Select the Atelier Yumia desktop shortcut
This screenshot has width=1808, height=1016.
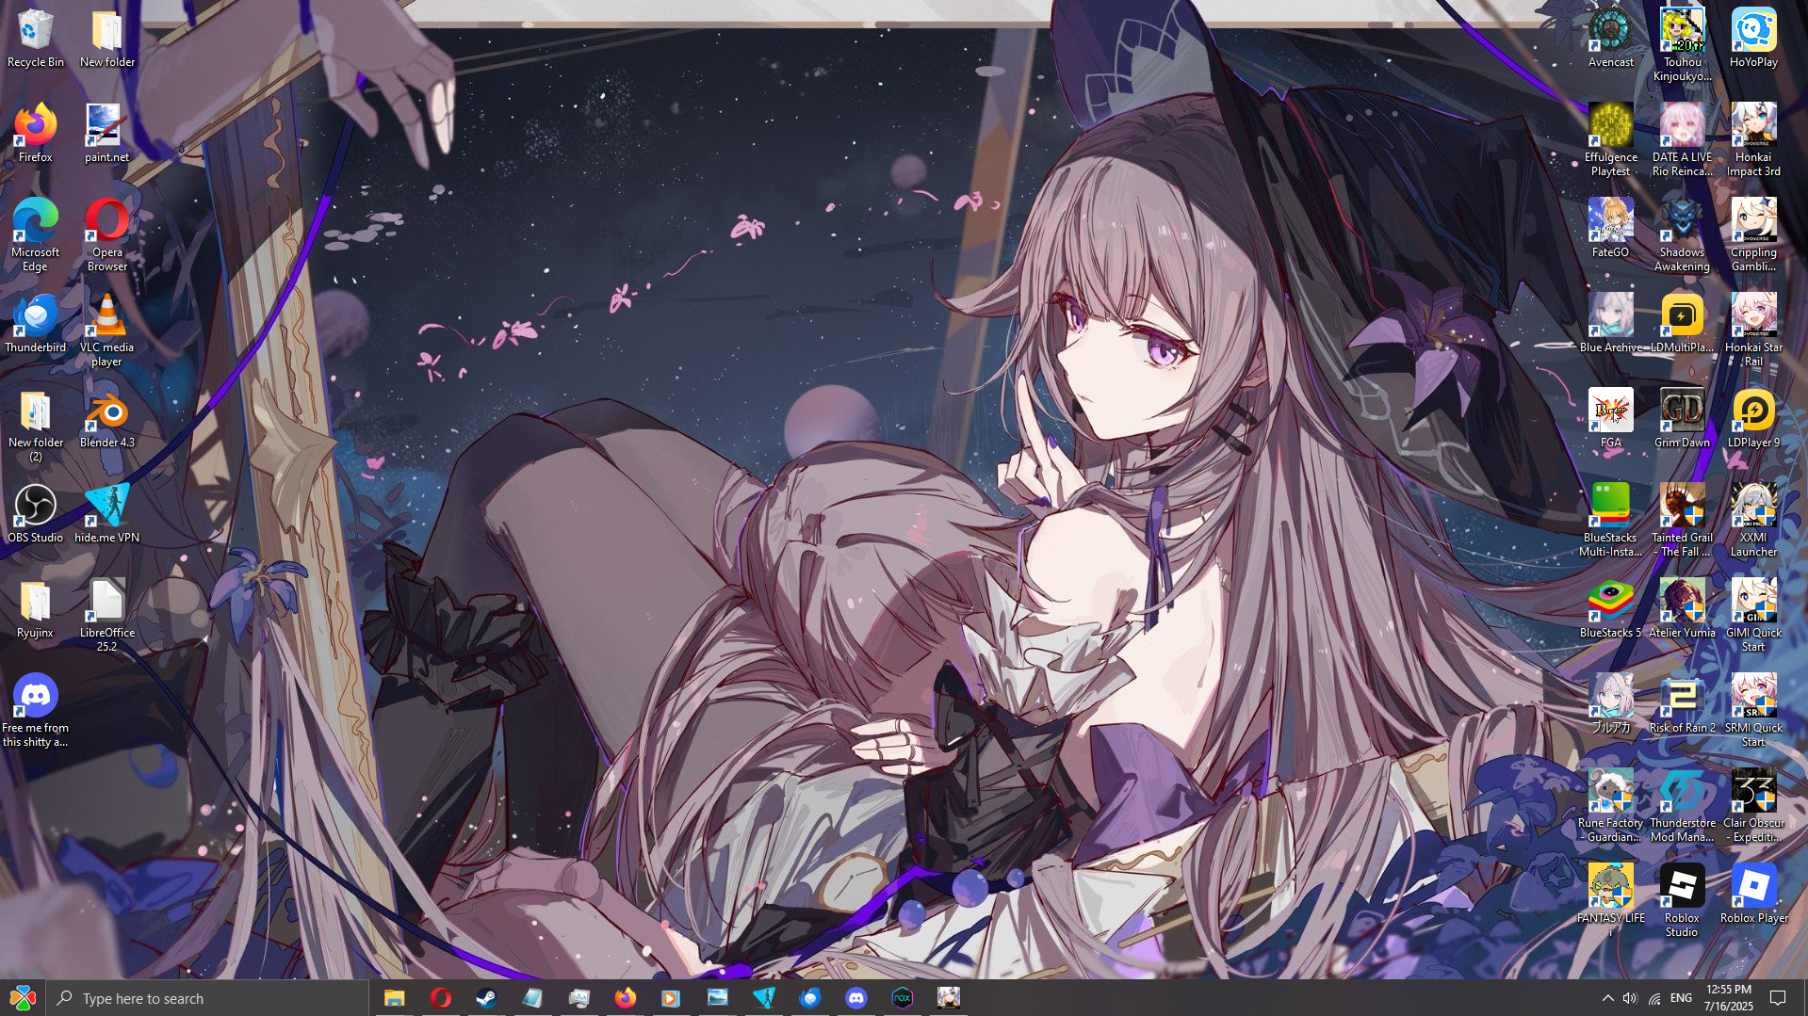1682,609
